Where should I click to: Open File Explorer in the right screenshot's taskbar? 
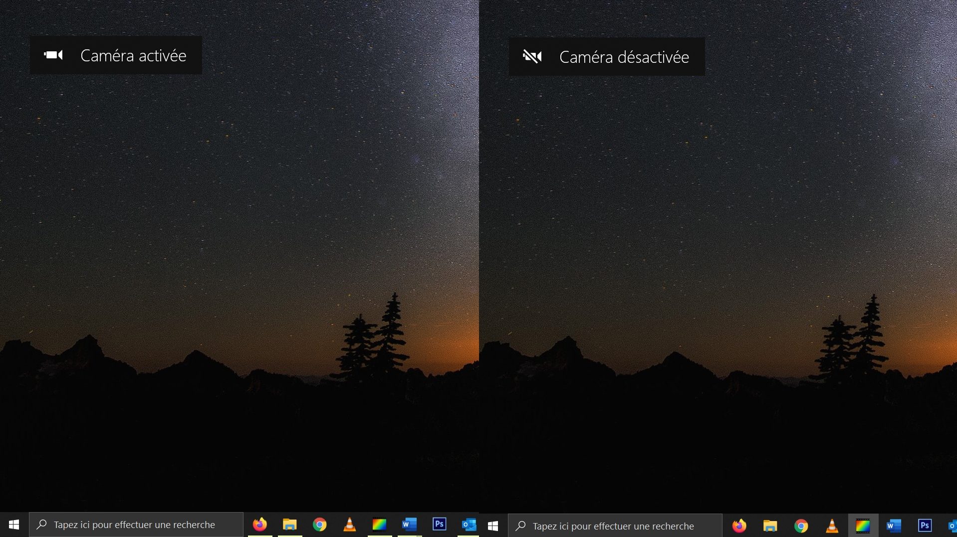(x=770, y=526)
